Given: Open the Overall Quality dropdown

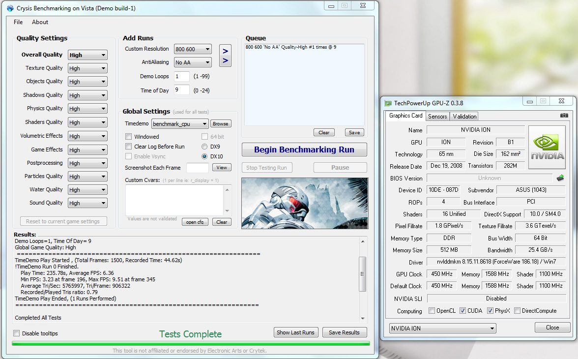Looking at the screenshot, I should [87, 55].
